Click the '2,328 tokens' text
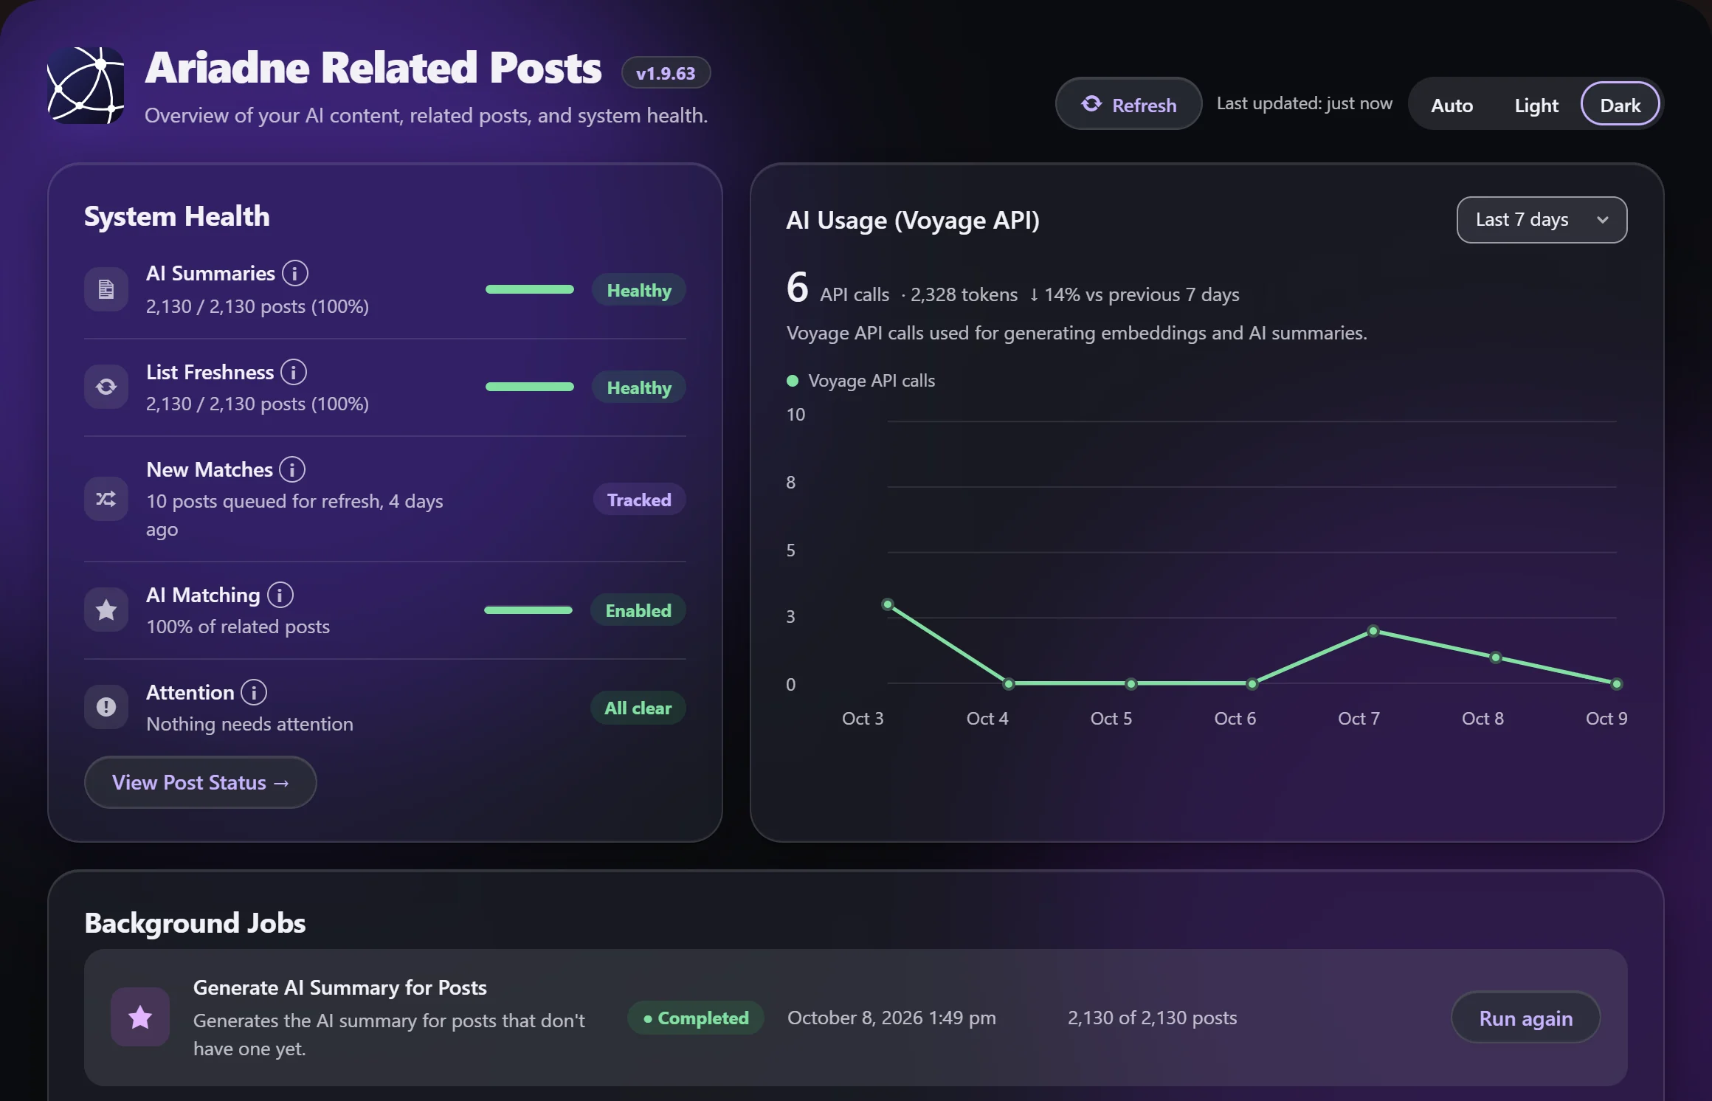Screen dimensions: 1712x1101 [964, 294]
